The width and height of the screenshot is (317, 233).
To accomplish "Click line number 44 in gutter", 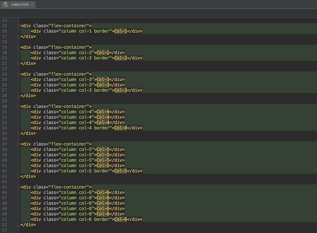I will pyautogui.click(x=4, y=182).
